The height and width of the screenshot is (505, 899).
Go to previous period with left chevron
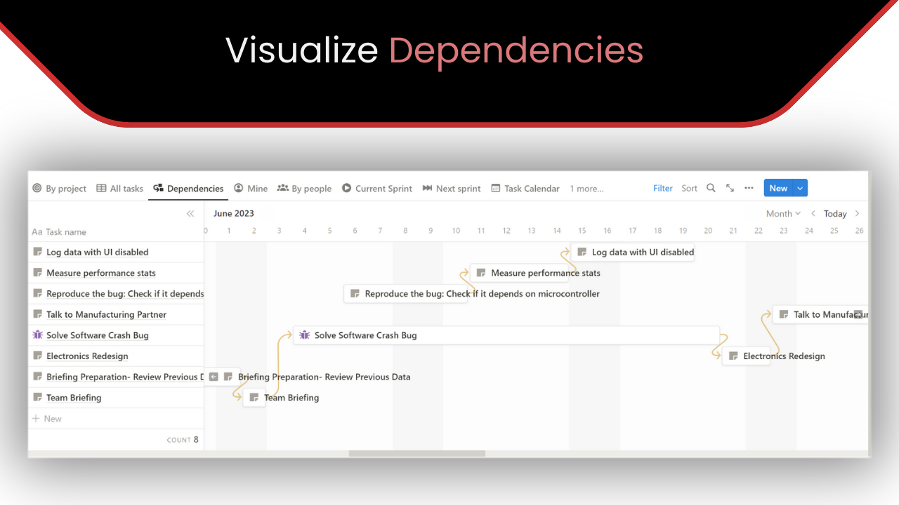813,214
